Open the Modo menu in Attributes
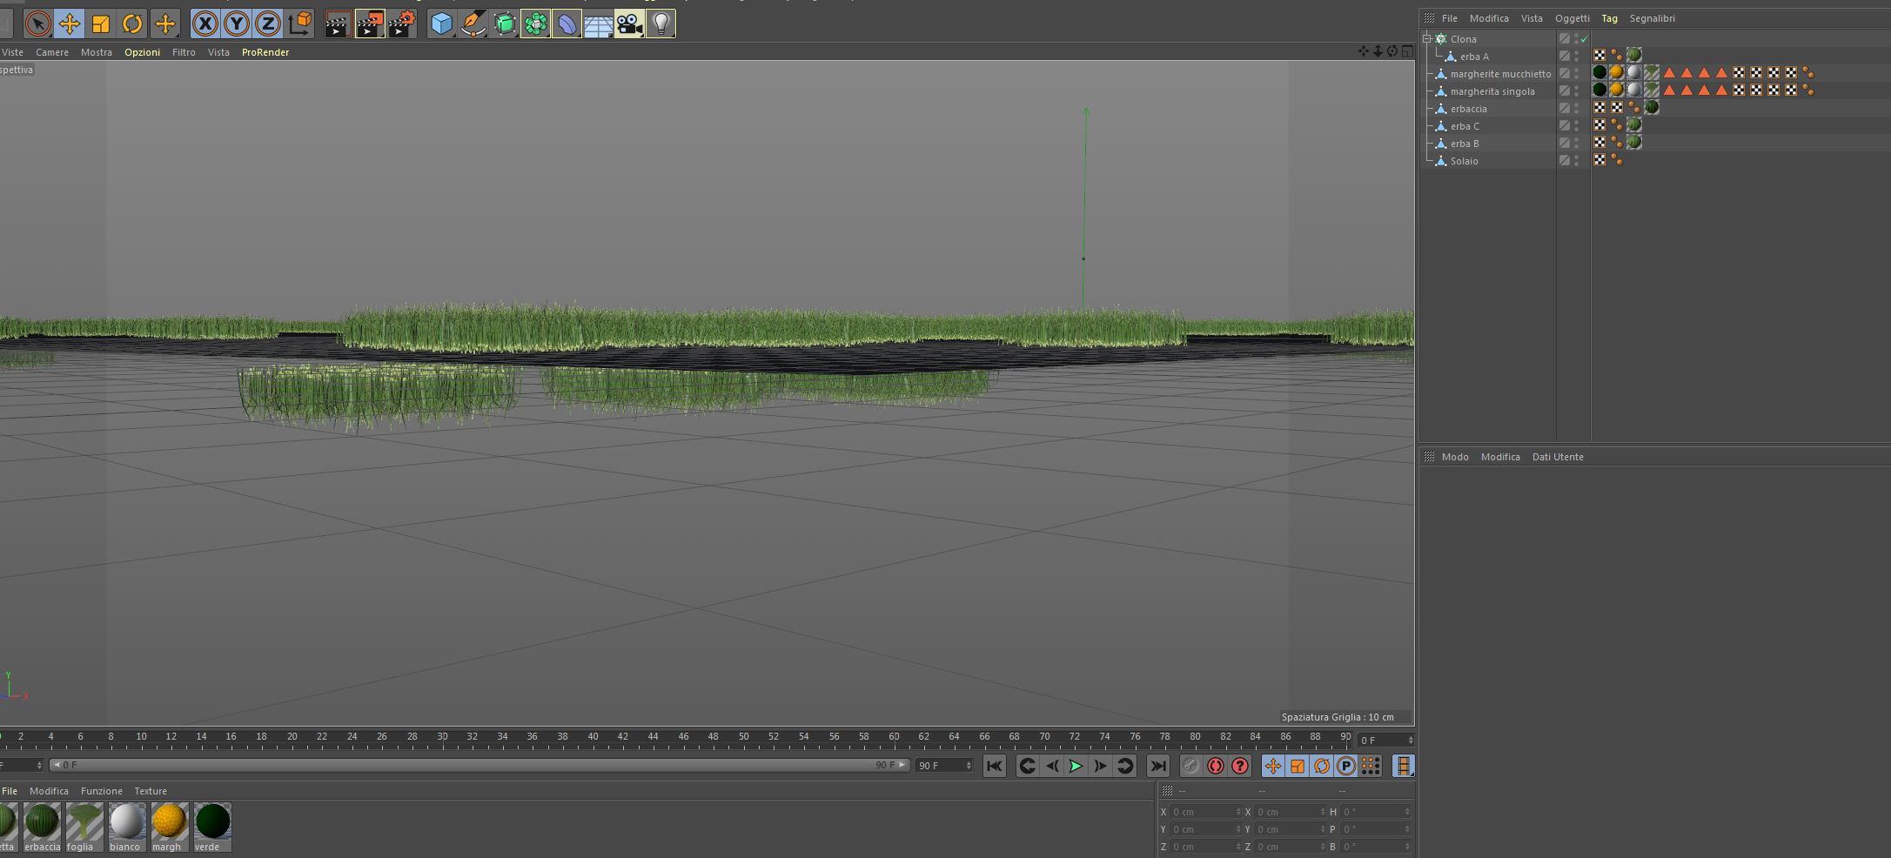This screenshot has width=1891, height=858. tap(1454, 457)
